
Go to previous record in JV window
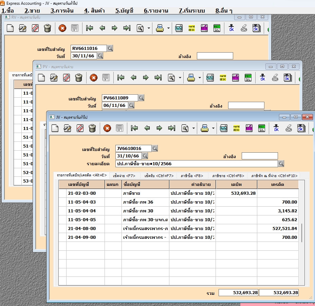(x=147, y=128)
